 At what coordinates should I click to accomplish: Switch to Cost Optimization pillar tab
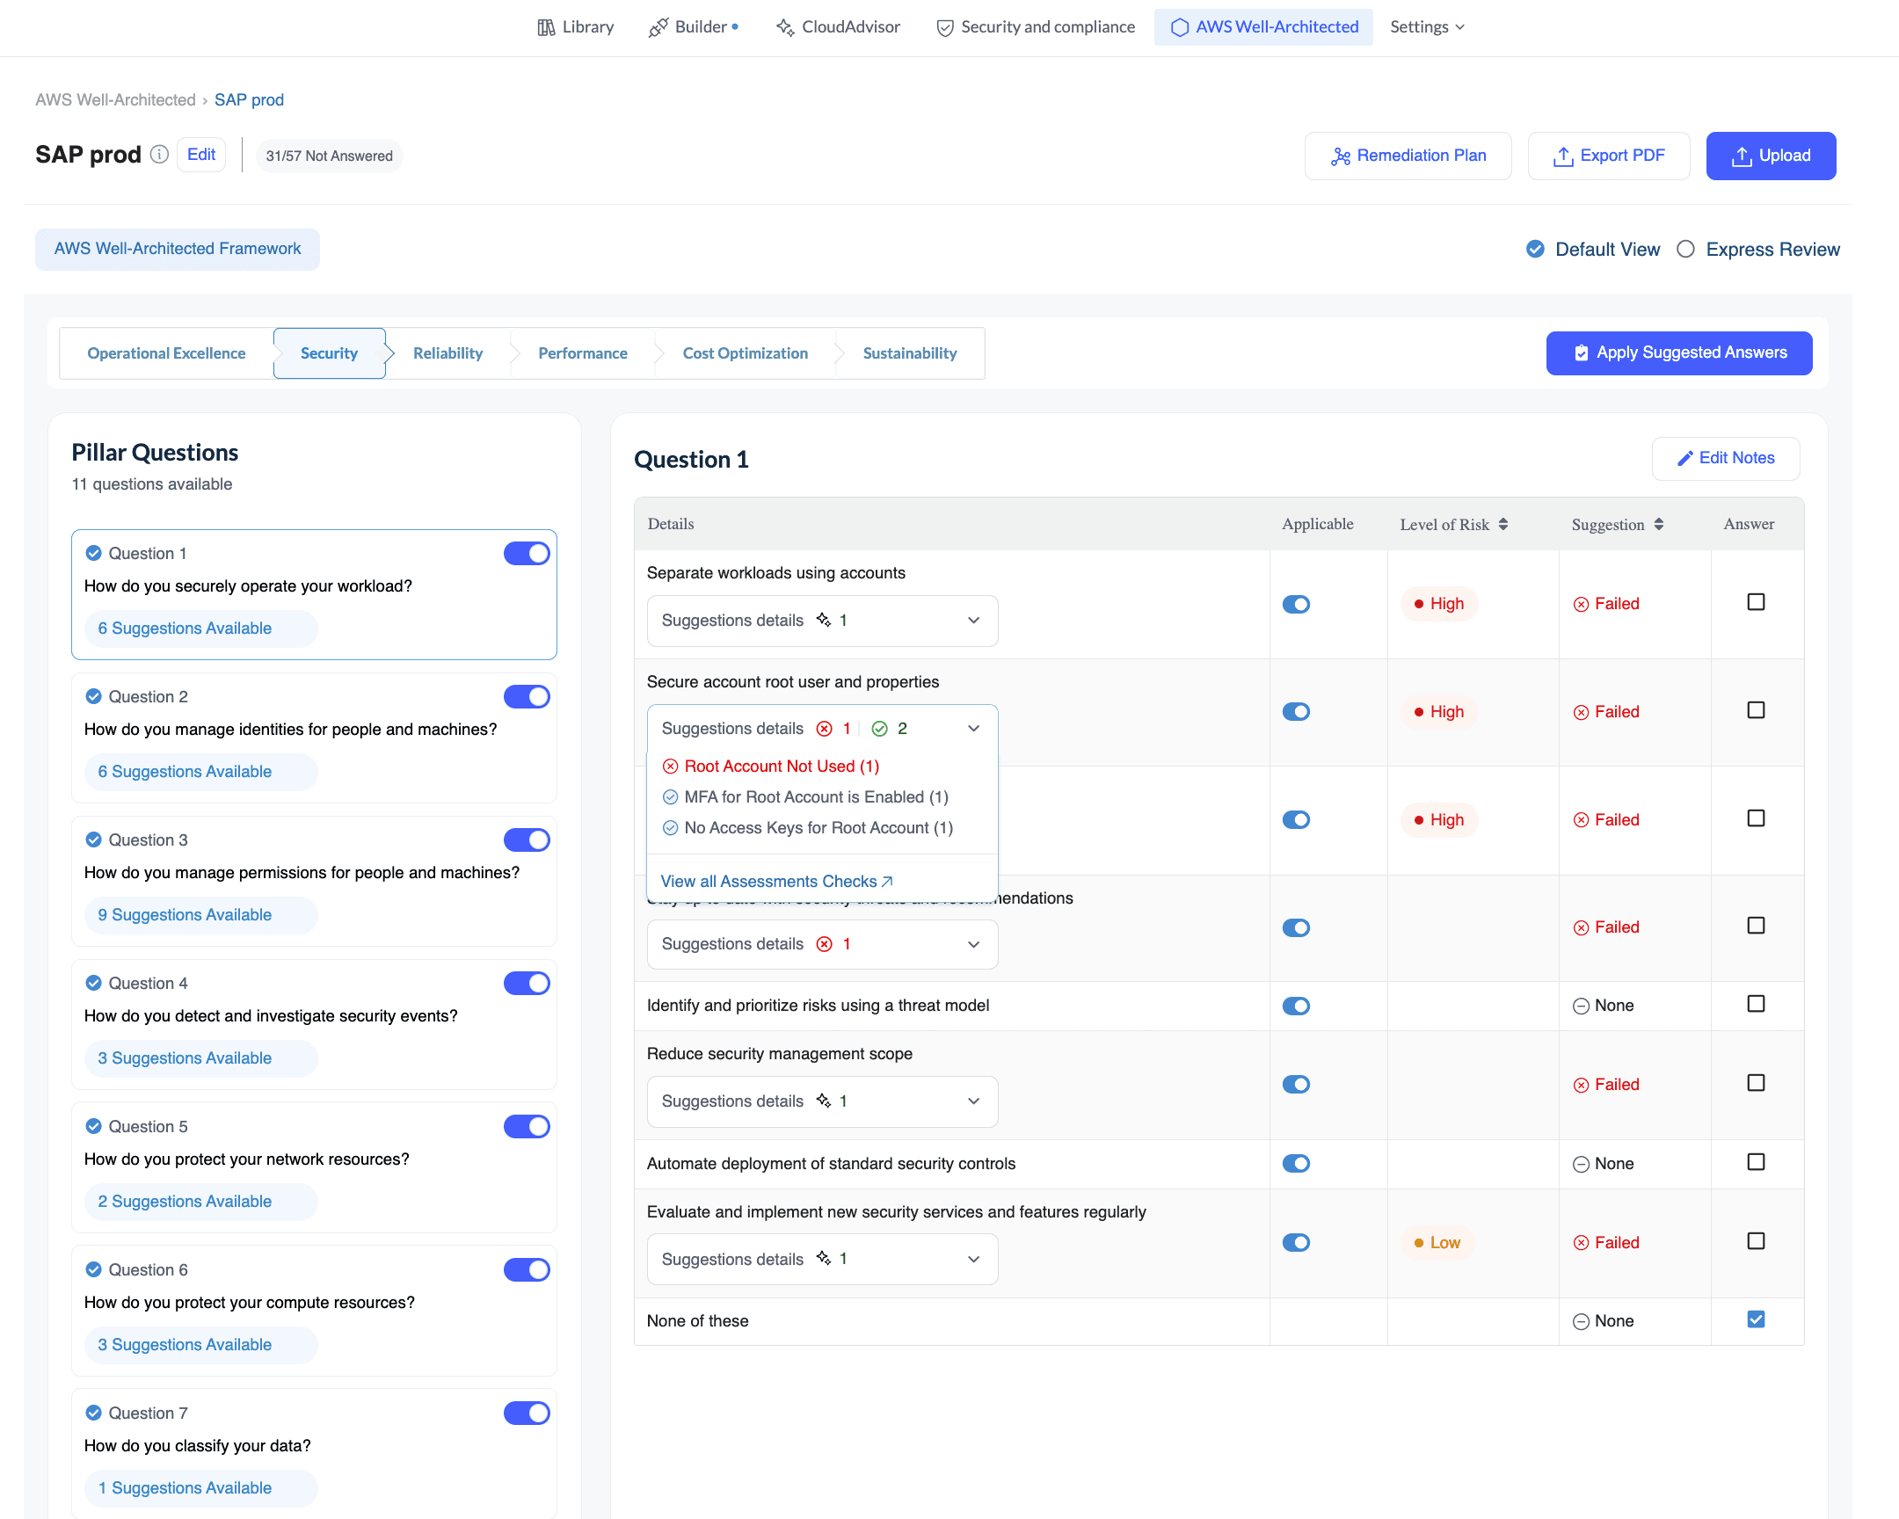tap(746, 353)
